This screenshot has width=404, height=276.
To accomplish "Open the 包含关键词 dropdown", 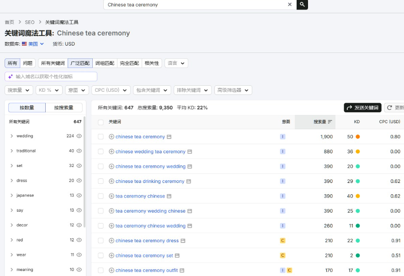I will pyautogui.click(x=152, y=90).
